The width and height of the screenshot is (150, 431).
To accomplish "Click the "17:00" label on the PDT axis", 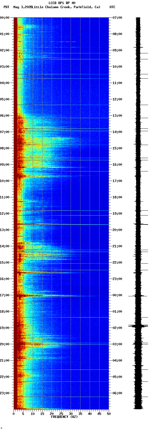I will (5, 295).
